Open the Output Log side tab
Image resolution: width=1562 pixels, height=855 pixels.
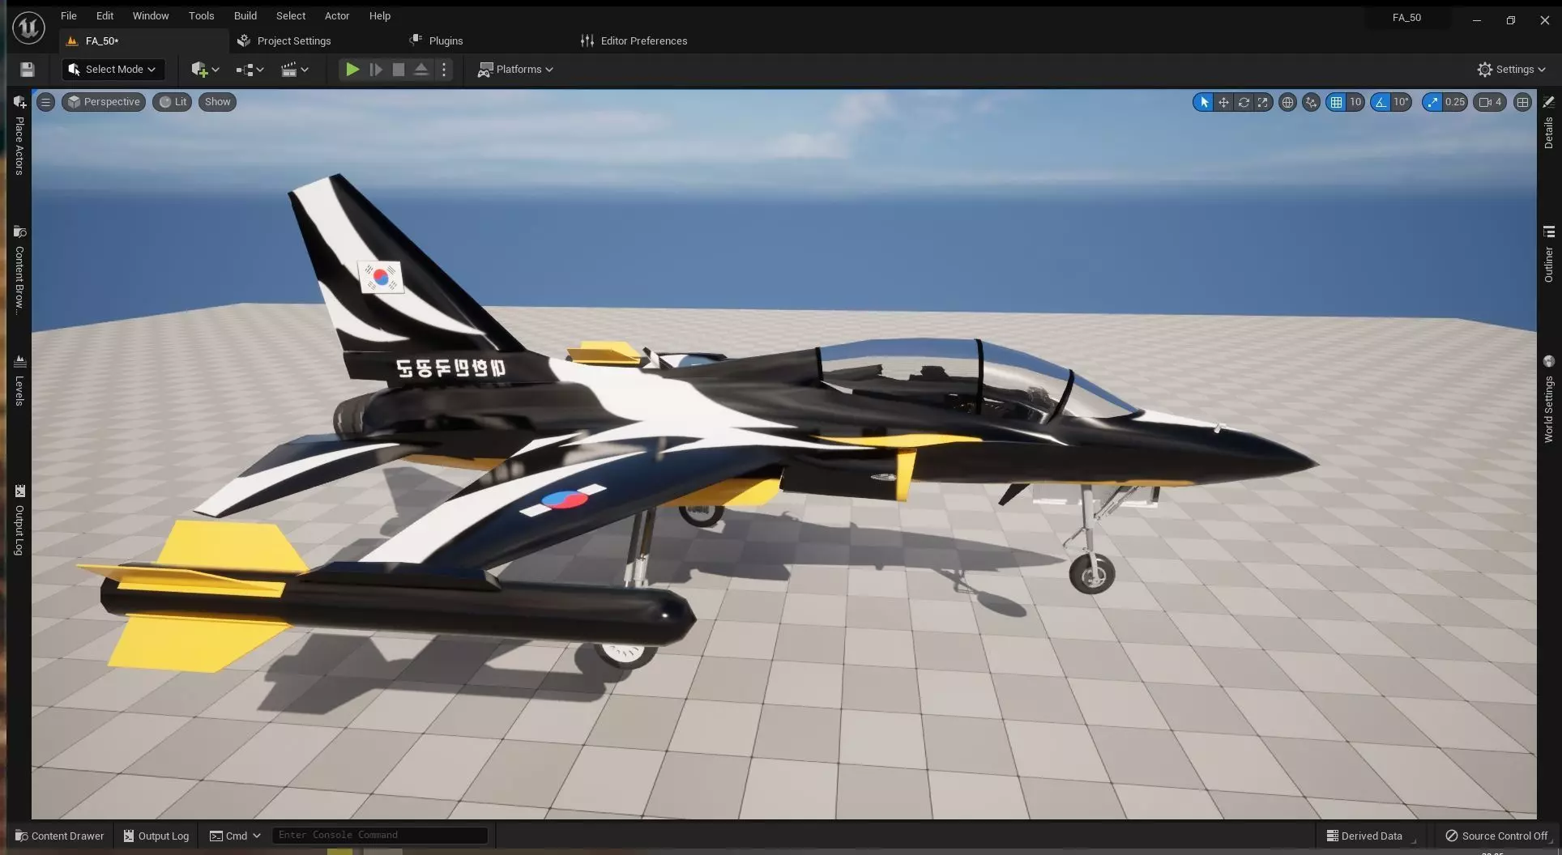(19, 520)
